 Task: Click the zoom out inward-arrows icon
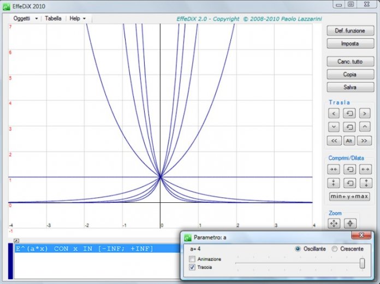click(x=351, y=223)
